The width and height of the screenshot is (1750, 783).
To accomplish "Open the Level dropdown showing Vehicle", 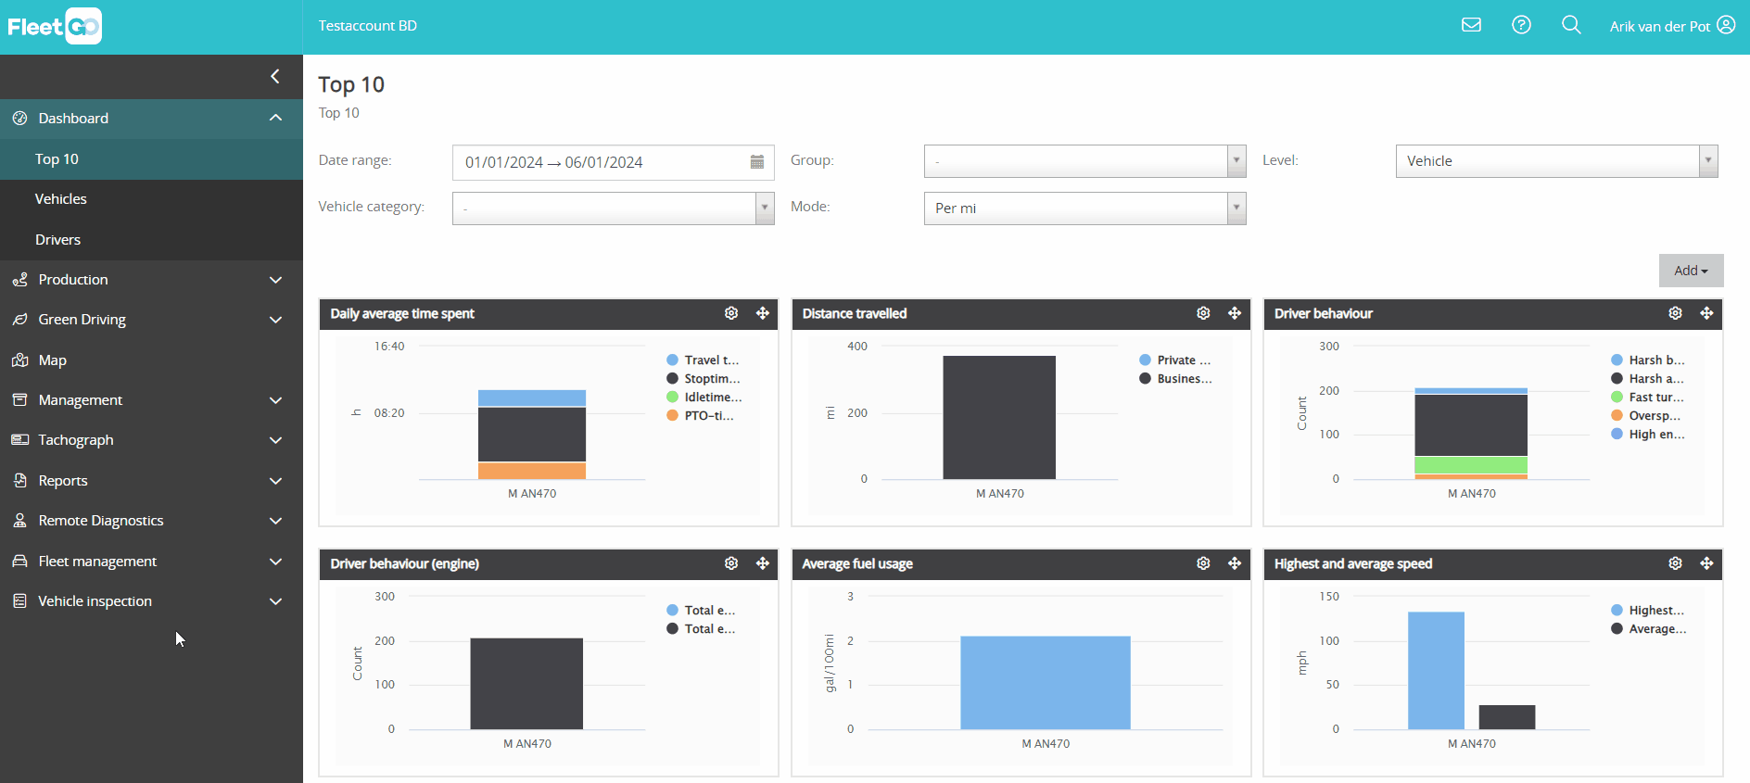I will tap(1556, 161).
